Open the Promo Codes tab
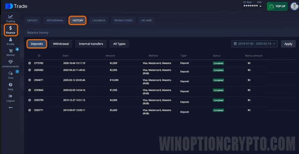 [x=123, y=21]
